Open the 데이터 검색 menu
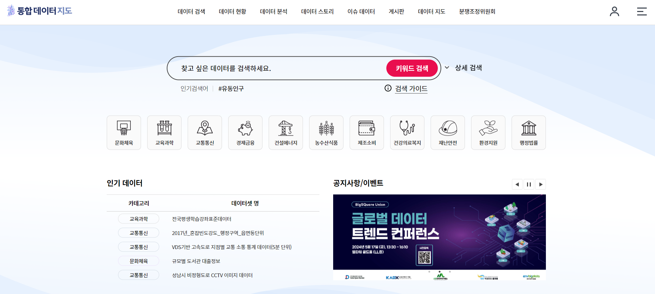 (x=191, y=12)
